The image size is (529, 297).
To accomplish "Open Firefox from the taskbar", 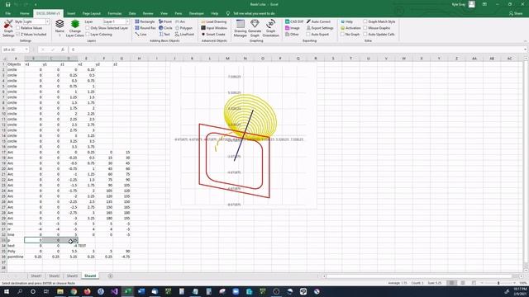I will coord(87,291).
